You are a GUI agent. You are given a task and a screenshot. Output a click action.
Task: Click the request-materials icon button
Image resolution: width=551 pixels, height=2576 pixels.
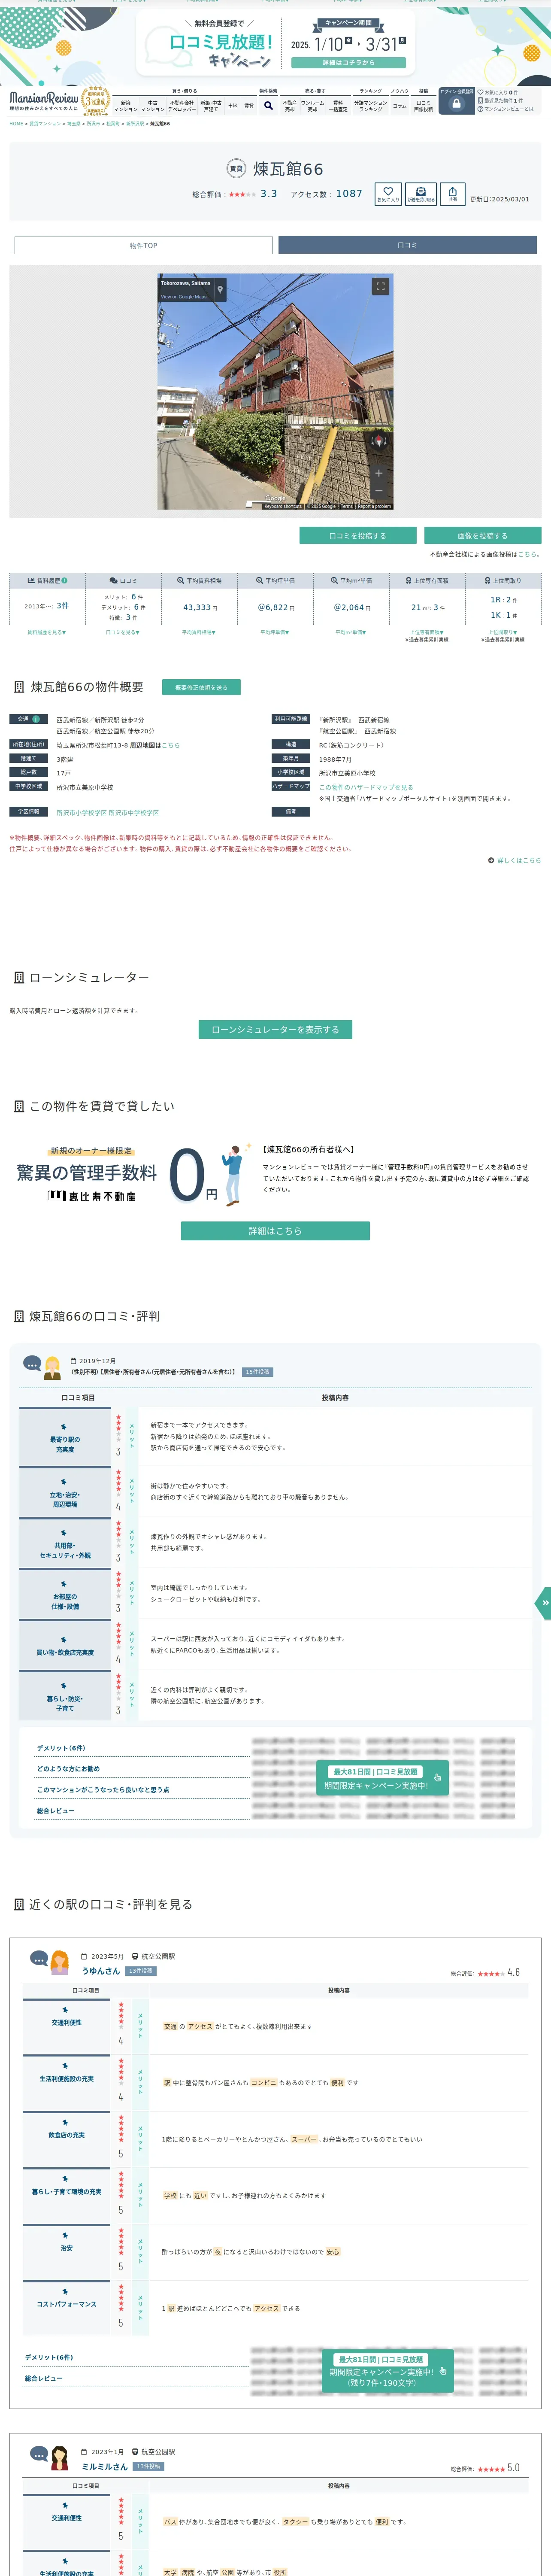(420, 194)
